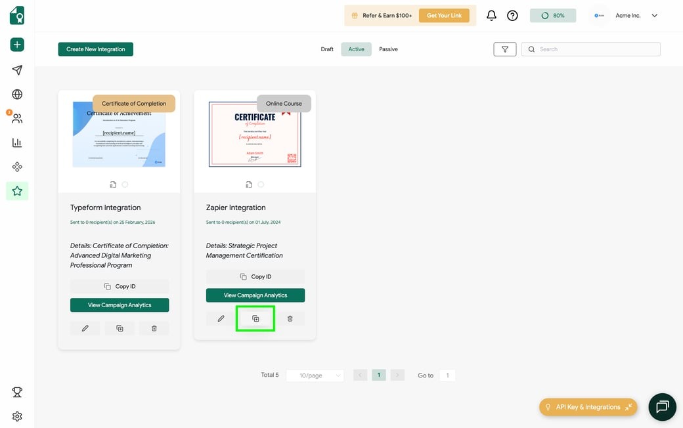
Task: Click the green plus create icon in sidebar
Action: [17, 45]
